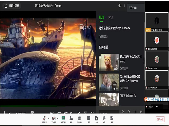The height and width of the screenshot is (126, 169).
Task: Open the 保护动物创意广告 video title
Action: [x=128, y=96]
